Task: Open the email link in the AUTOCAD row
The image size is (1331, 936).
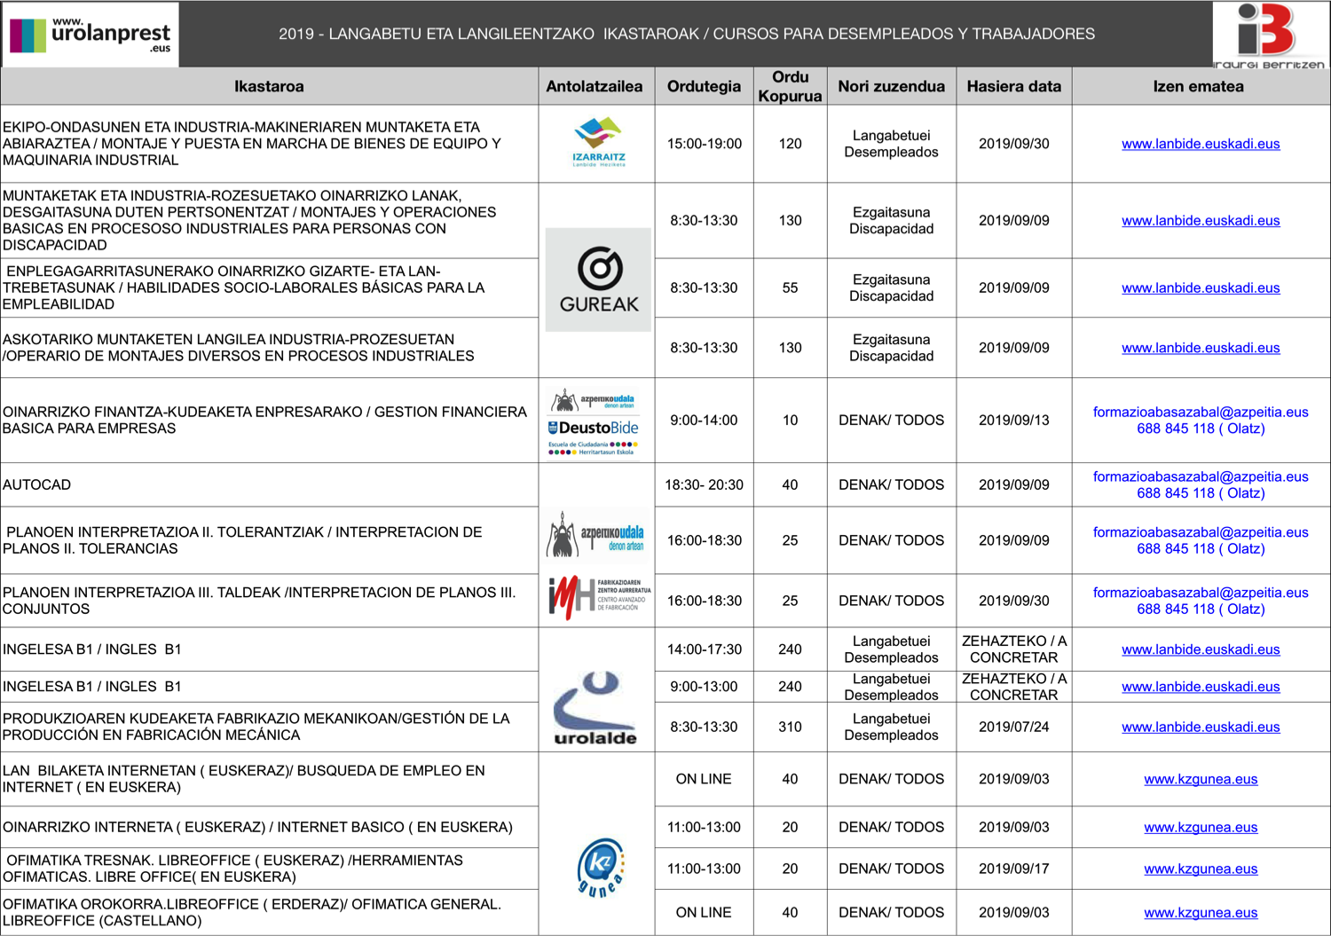Action: click(1201, 476)
